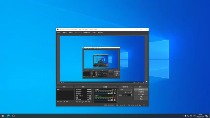The width and height of the screenshot is (210, 118).
Task: Open the Windows Start menu
Action: 3,116
